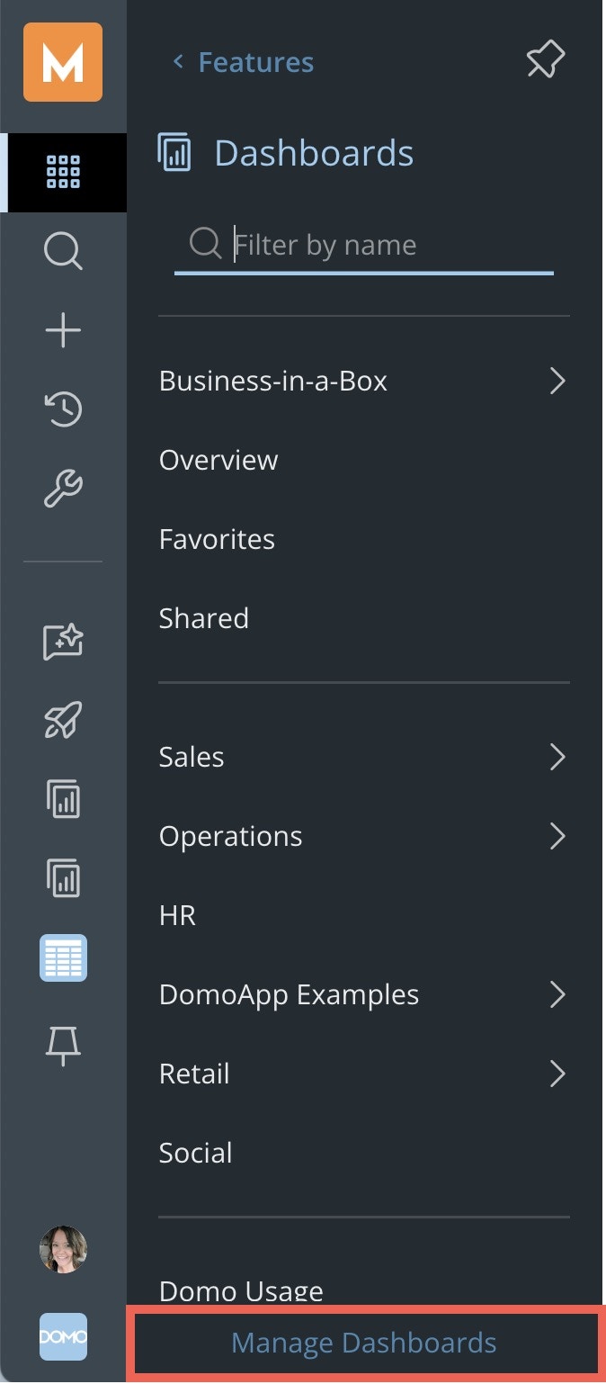
Task: Click the Domo logo icon
Action: (63, 1337)
